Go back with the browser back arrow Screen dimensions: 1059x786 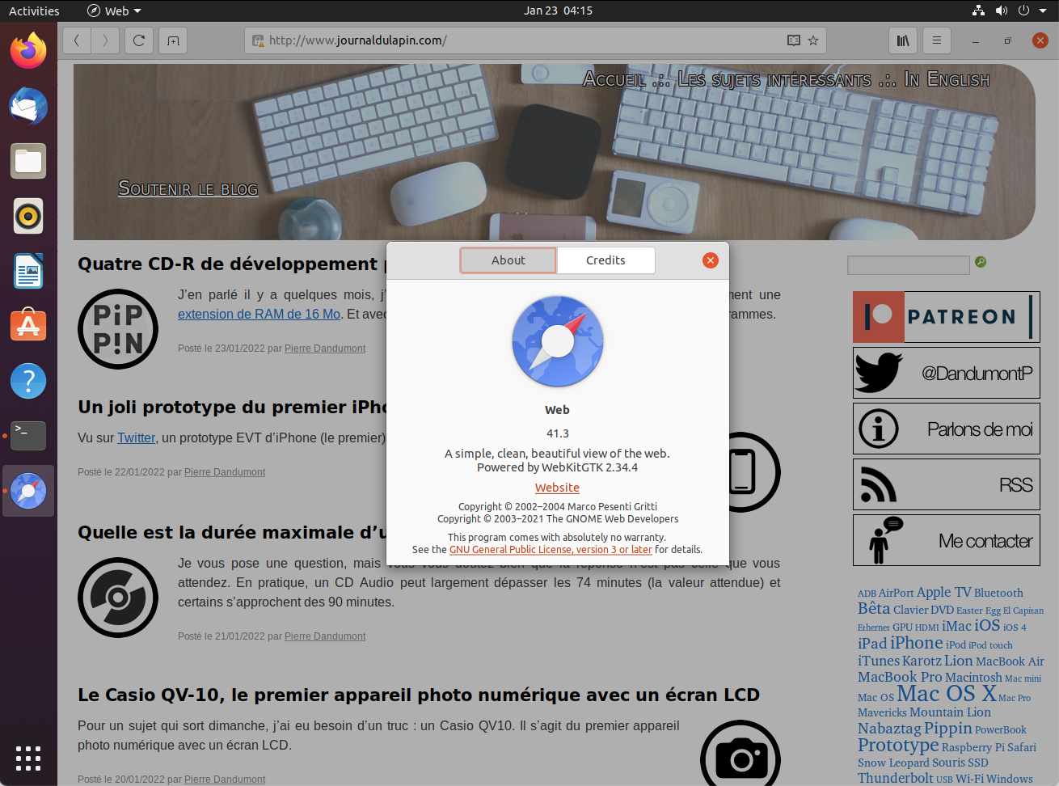click(x=77, y=40)
